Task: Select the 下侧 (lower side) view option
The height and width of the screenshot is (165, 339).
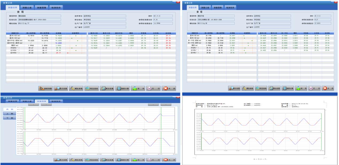Action: point(8,118)
